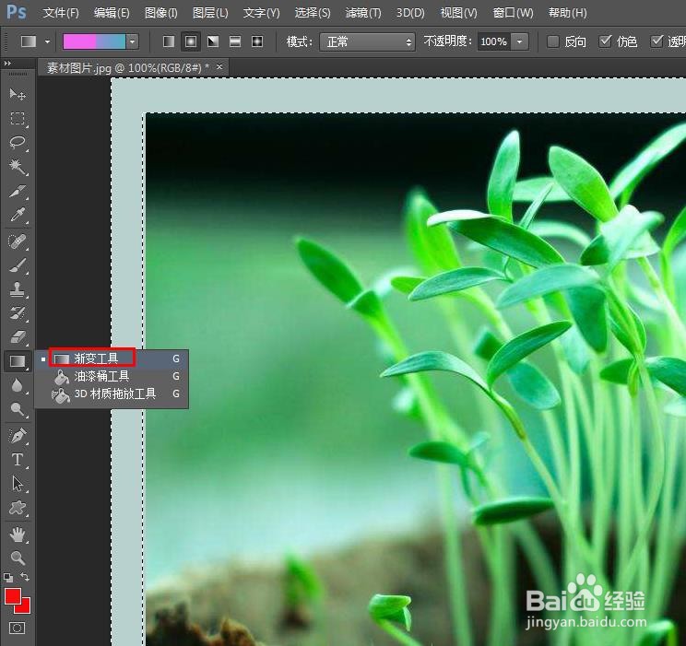The width and height of the screenshot is (686, 646).
Task: Choose 3D 材质拖放工具 from the flyout
Action: [x=112, y=394]
